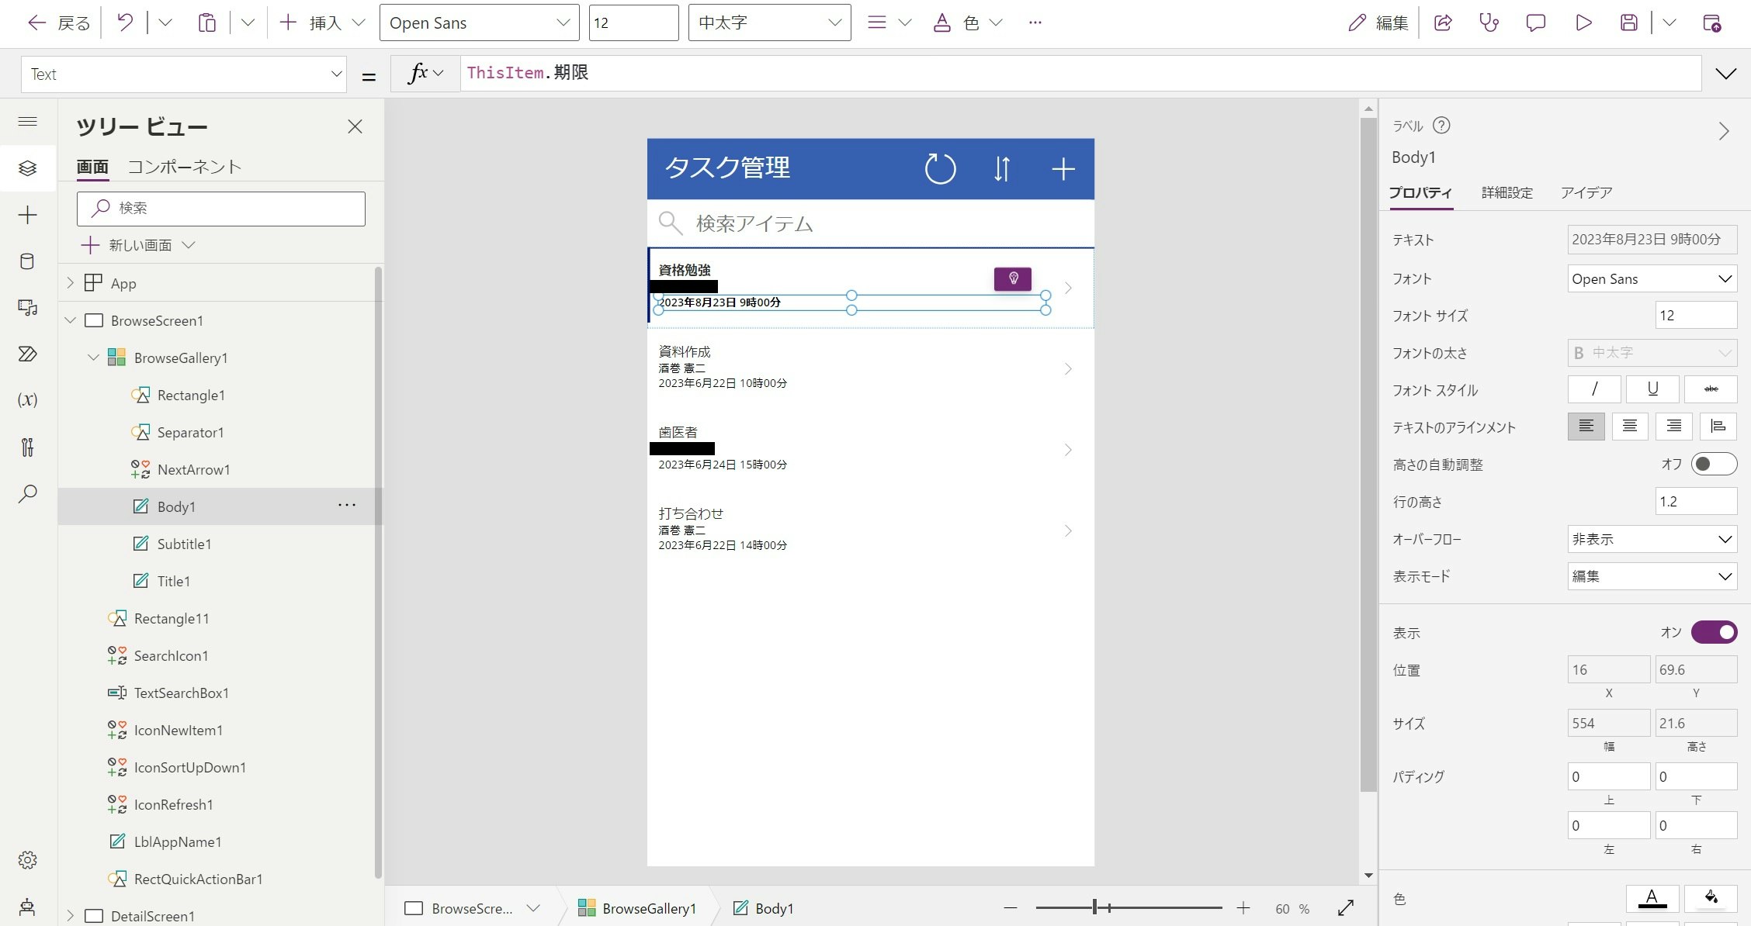Turn off the 表示 visibility toggle
This screenshot has height=926, width=1751.
coord(1713,632)
